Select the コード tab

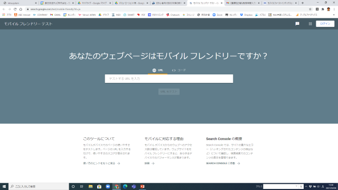point(179,70)
